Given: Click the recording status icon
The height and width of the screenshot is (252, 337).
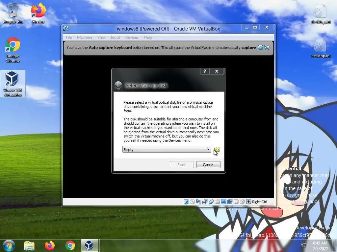Looking at the screenshot, I should click(230, 202).
